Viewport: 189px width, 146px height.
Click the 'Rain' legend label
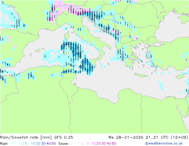click(4, 144)
